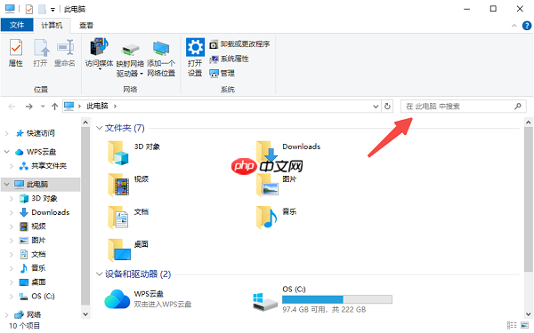Screen dimensions: 534x333
Task: Select the Downloads folder in main pane
Action: (289, 152)
